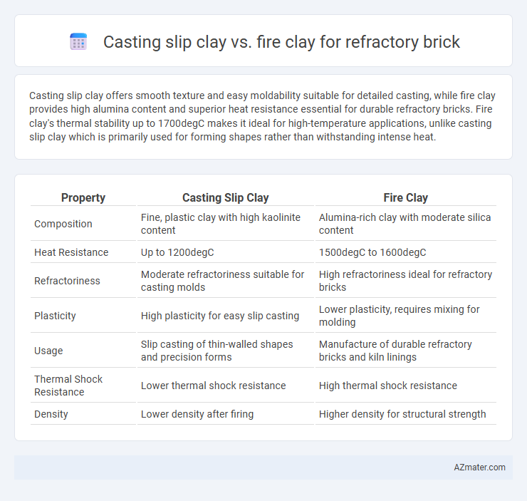Select the 'Composition' row label
This screenshot has height=501, width=527.
(x=63, y=224)
